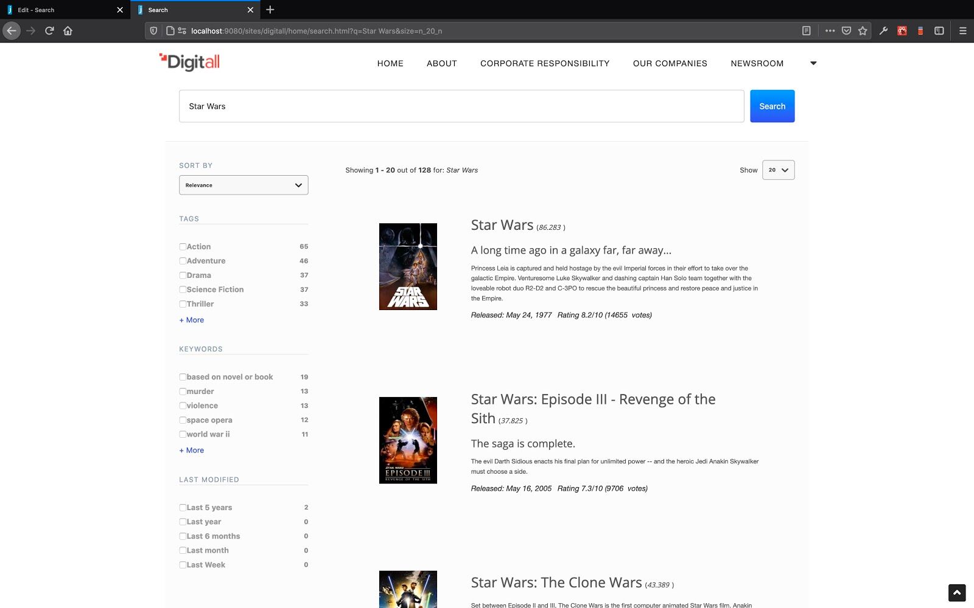The height and width of the screenshot is (608, 974).
Task: Go to browser home page icon
Action: (x=68, y=30)
